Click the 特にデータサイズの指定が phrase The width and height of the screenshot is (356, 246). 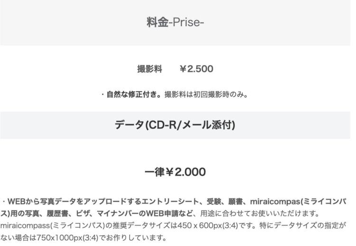[x=303, y=226]
